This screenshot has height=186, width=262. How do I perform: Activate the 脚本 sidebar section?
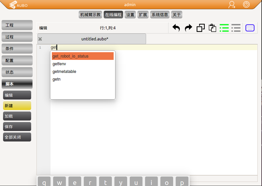(x=17, y=84)
